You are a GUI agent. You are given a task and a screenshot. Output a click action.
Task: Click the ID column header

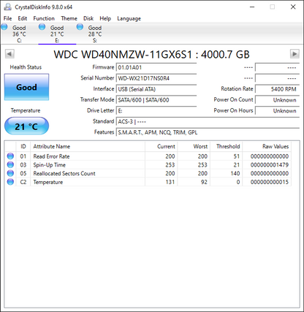pos(23,146)
